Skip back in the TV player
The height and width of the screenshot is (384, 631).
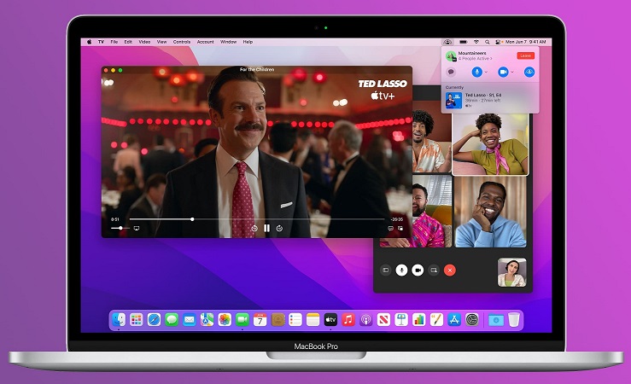click(x=254, y=229)
